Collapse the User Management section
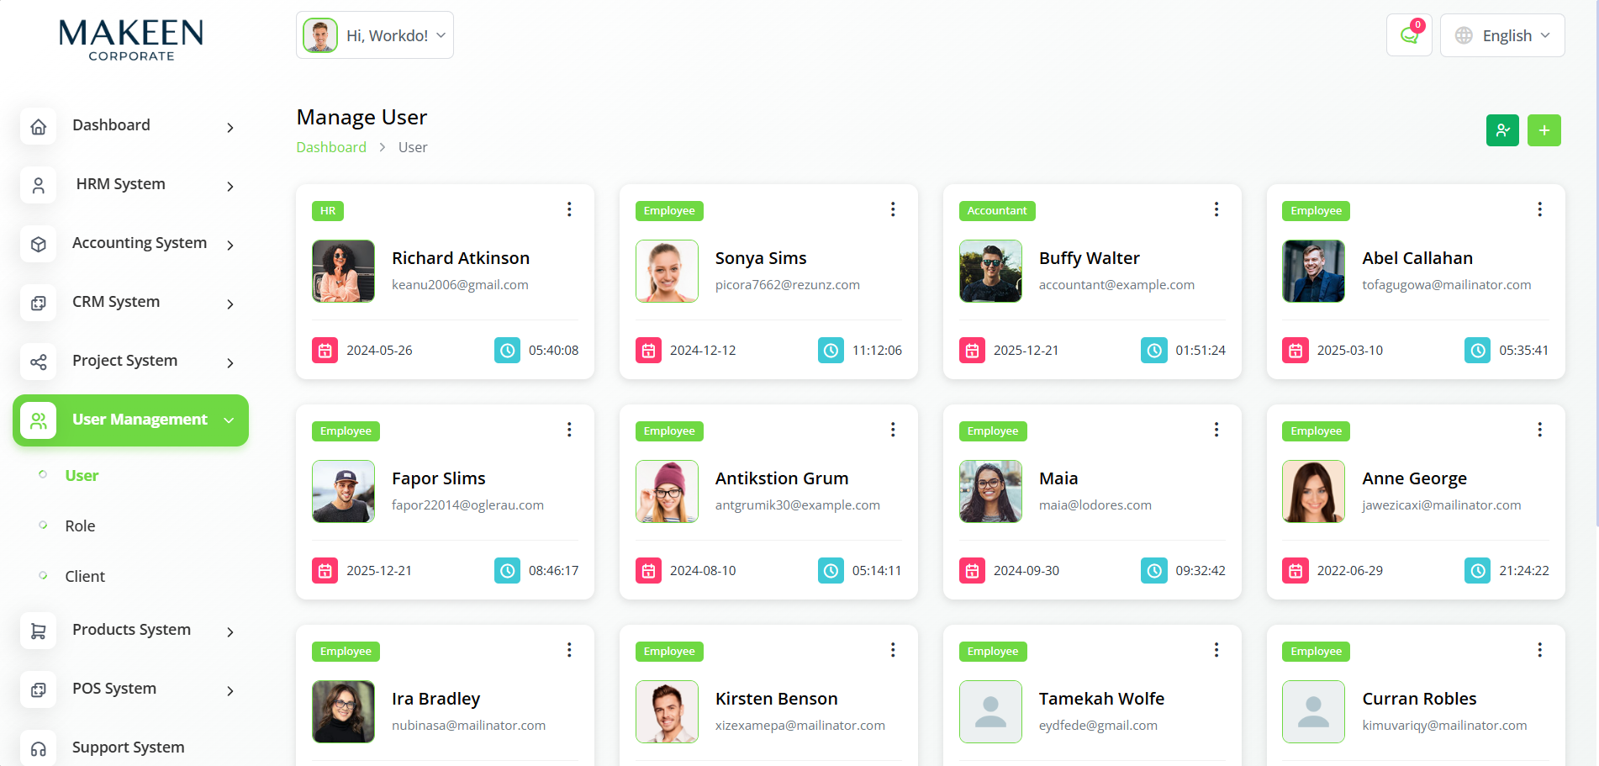The width and height of the screenshot is (1599, 766). (x=130, y=420)
